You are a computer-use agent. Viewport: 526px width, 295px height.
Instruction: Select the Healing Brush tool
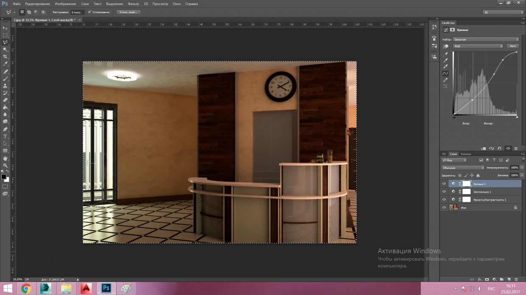tap(6, 72)
